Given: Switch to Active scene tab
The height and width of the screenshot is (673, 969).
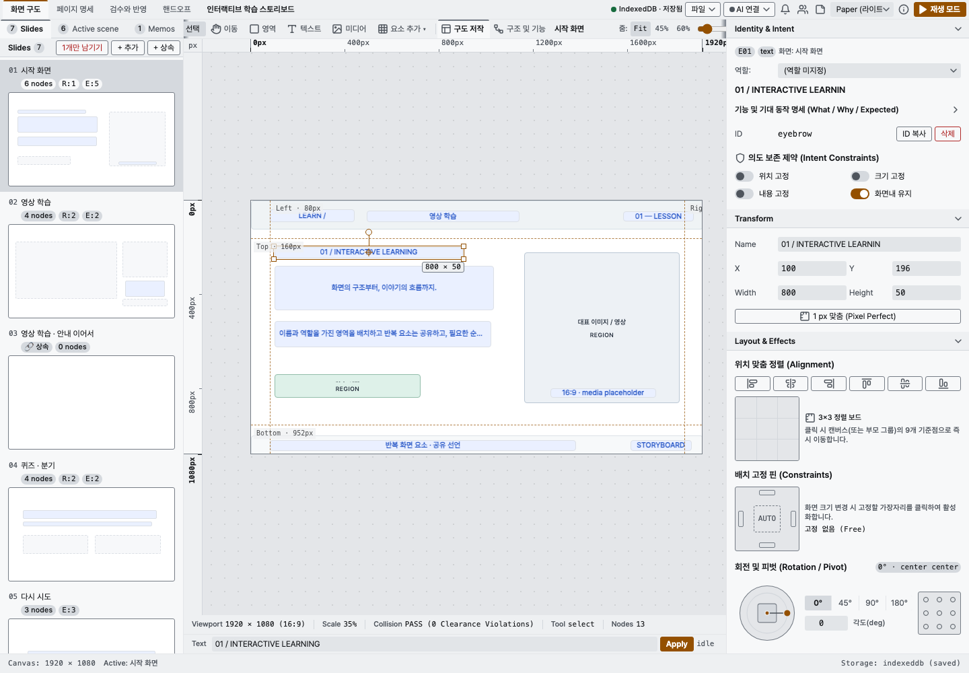Looking at the screenshot, I should point(89,29).
